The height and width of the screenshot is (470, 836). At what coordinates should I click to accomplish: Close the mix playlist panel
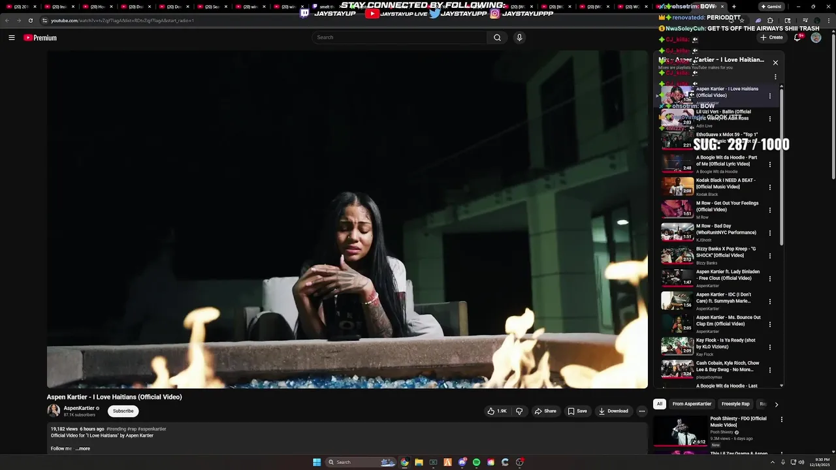point(775,63)
